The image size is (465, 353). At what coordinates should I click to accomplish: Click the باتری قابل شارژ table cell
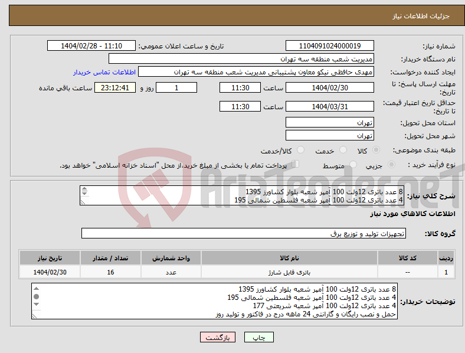(289, 272)
